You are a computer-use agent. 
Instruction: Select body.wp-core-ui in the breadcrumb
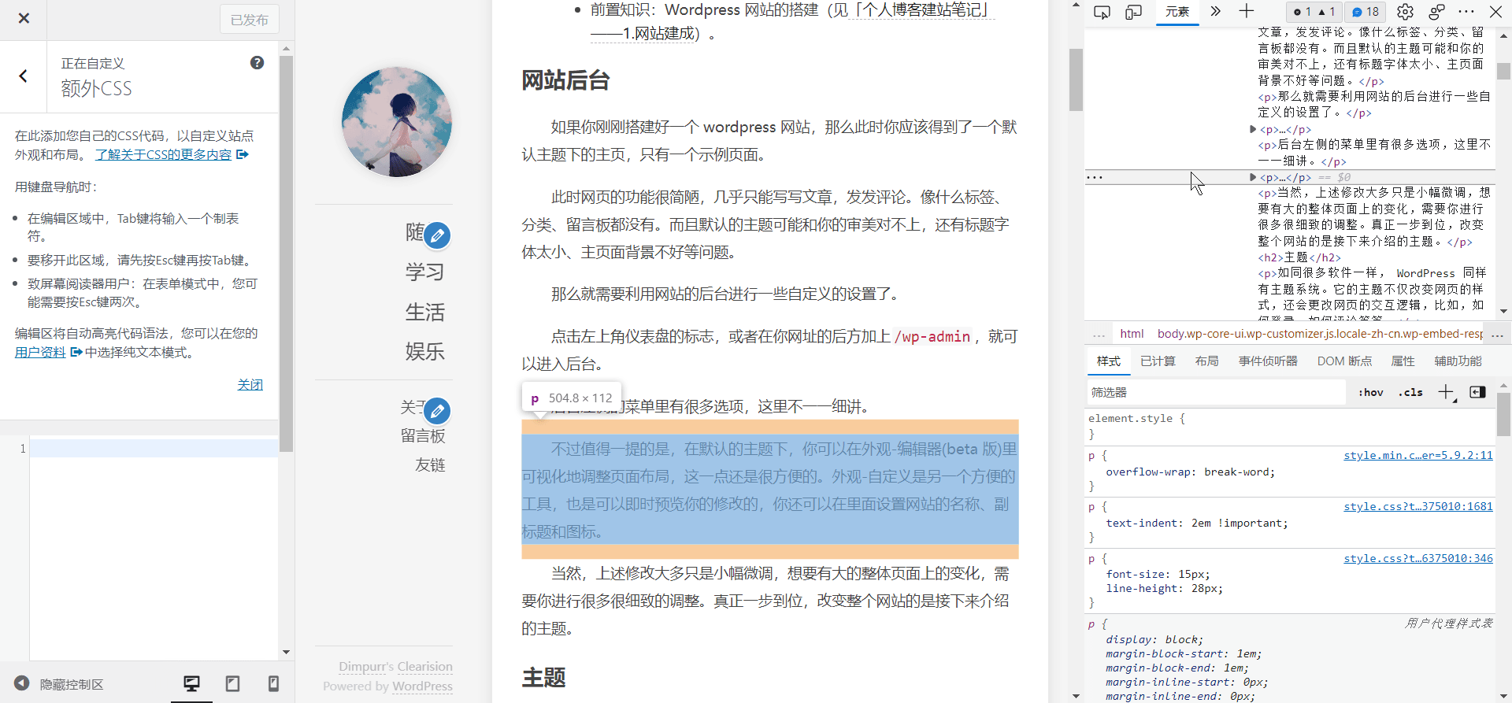click(1319, 334)
